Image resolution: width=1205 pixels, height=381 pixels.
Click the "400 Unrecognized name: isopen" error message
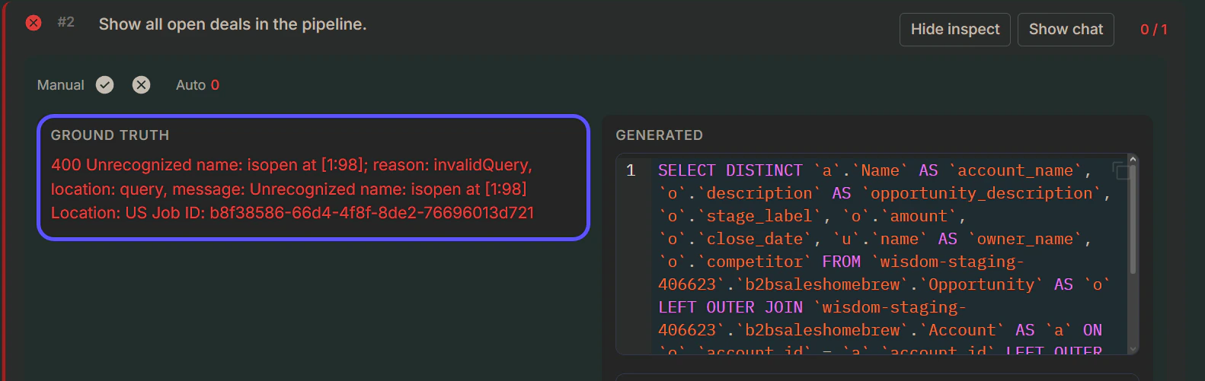292,189
